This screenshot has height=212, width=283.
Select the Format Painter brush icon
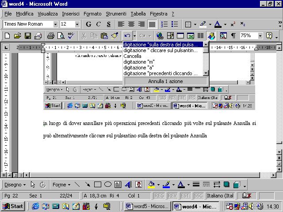click(x=115, y=36)
